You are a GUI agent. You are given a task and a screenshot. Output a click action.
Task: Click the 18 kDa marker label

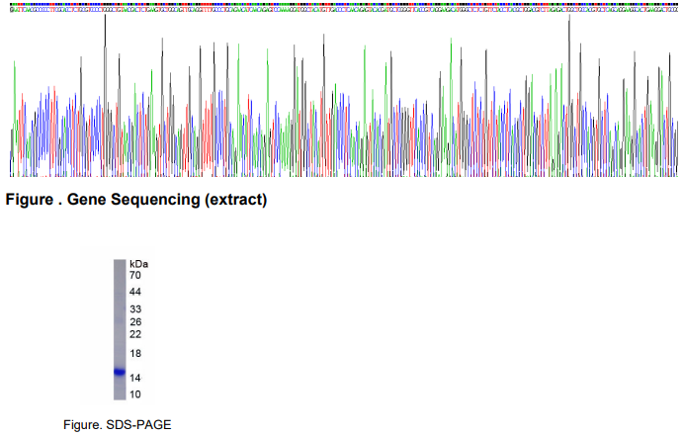point(134,354)
